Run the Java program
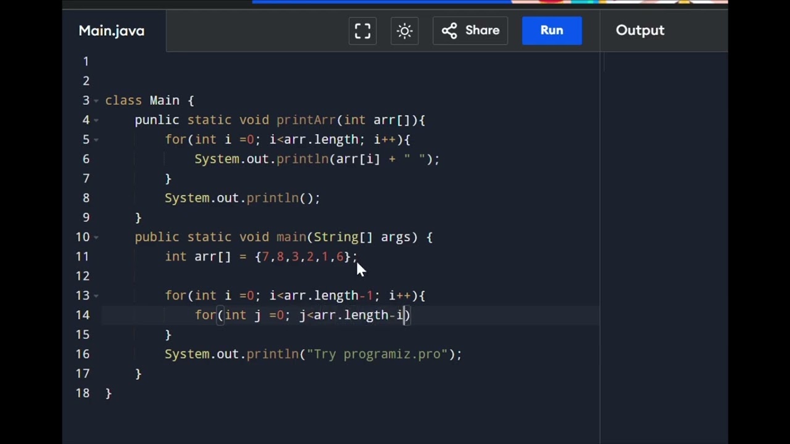Screen dimensions: 790x444 552,31
